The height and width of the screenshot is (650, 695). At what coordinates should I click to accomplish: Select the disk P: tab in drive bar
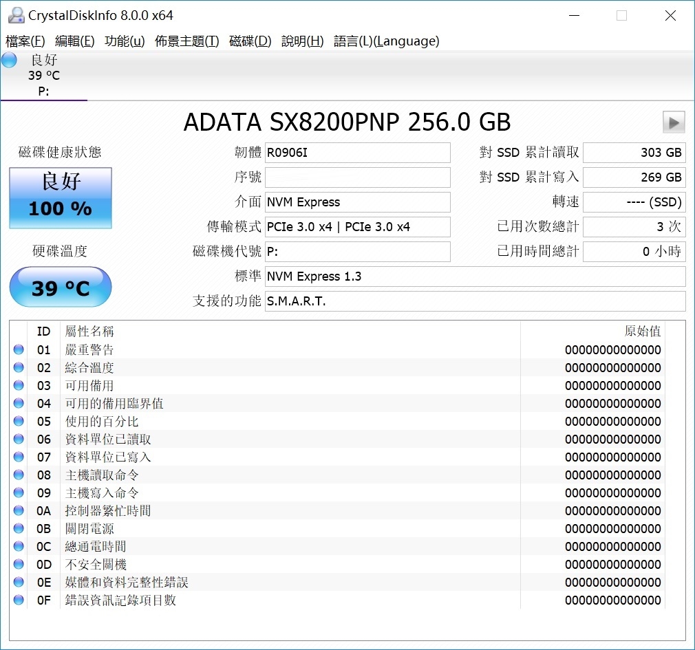click(43, 76)
